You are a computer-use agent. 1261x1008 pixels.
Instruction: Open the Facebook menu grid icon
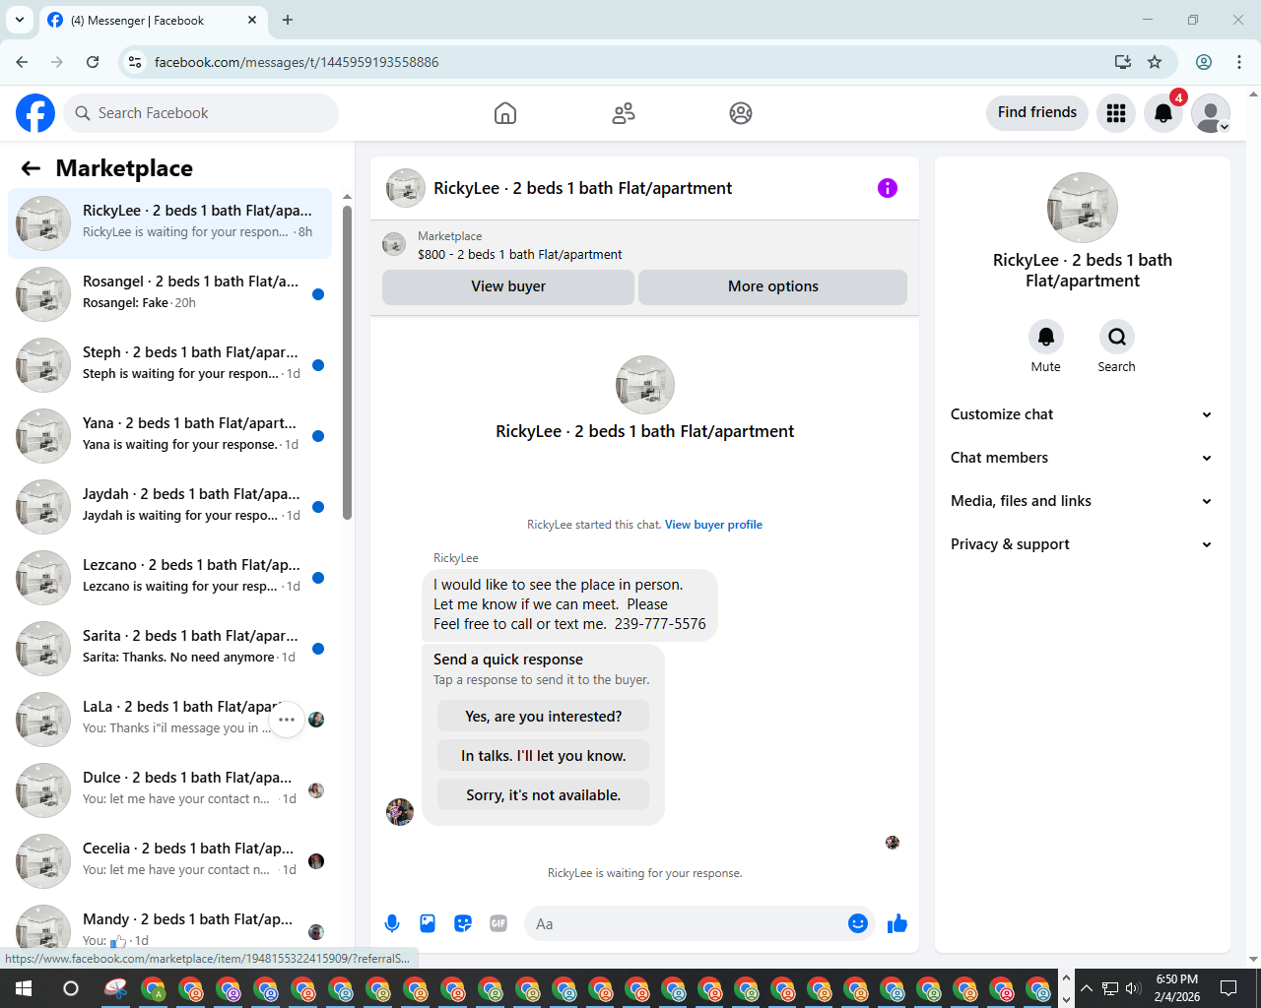(1116, 113)
